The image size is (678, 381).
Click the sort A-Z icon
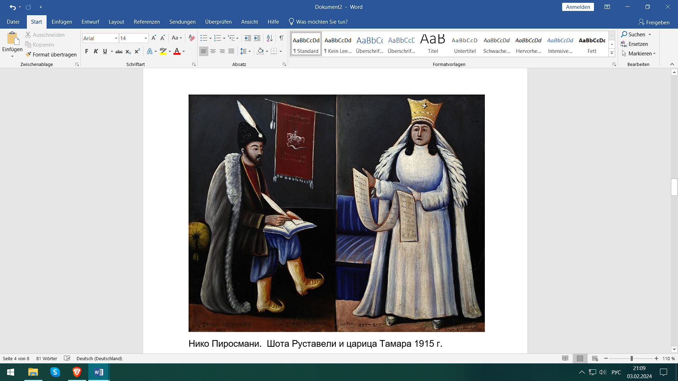point(269,38)
